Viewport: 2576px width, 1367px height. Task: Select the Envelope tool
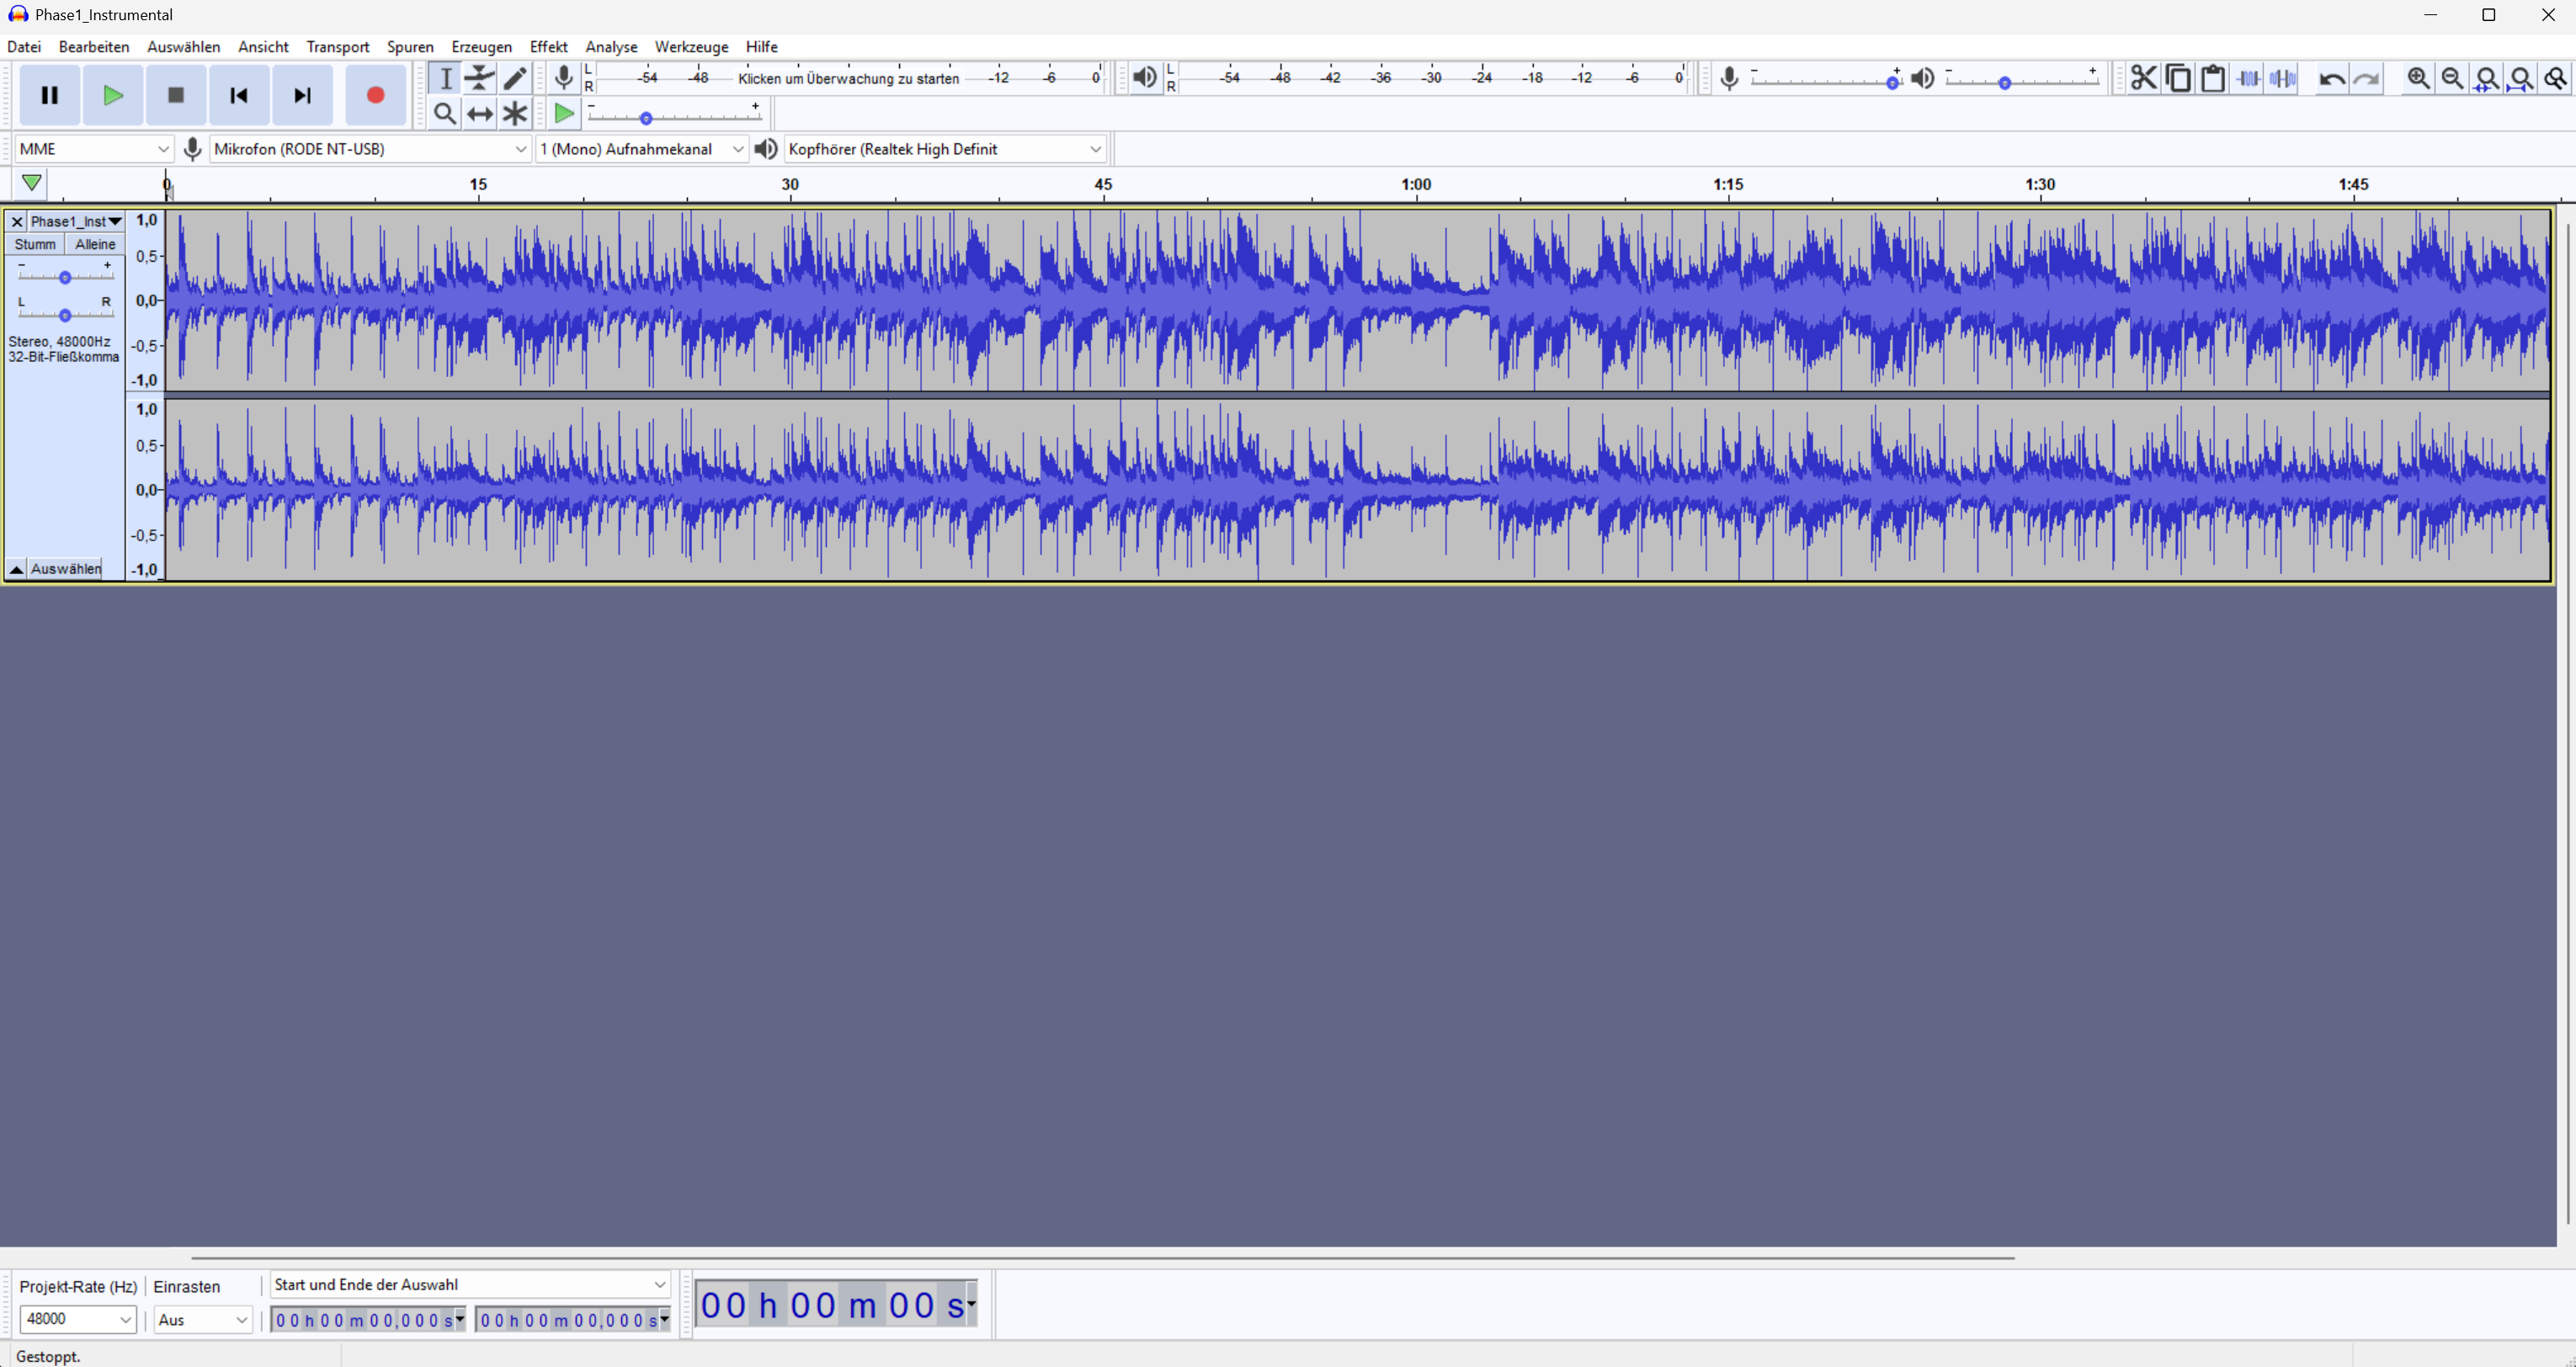pos(480,78)
